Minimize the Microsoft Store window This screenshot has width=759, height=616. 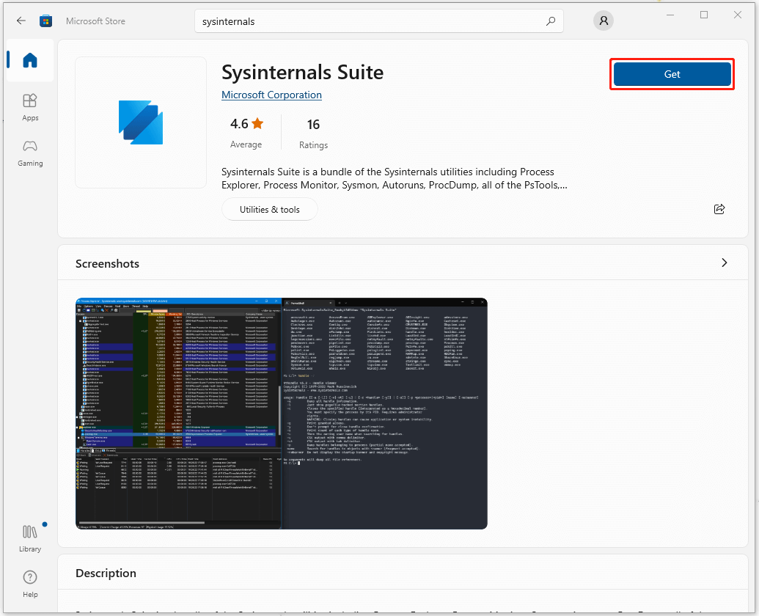coord(670,15)
